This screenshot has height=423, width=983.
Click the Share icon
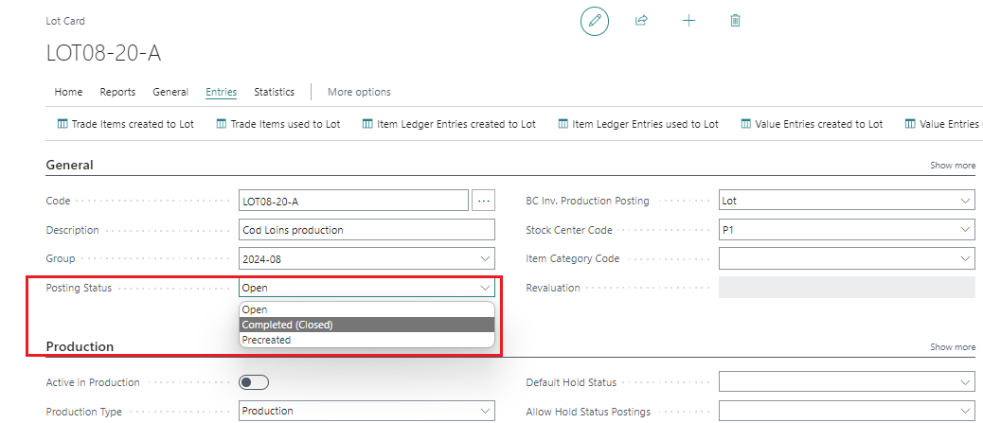click(641, 21)
